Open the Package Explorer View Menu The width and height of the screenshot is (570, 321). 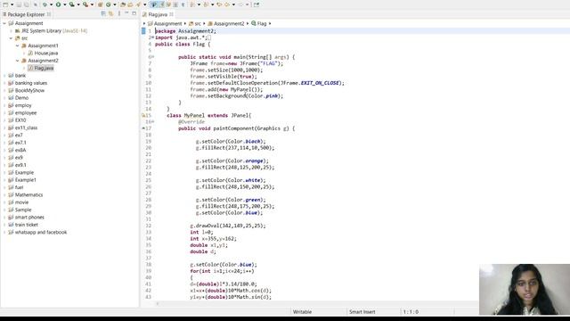pos(119,14)
